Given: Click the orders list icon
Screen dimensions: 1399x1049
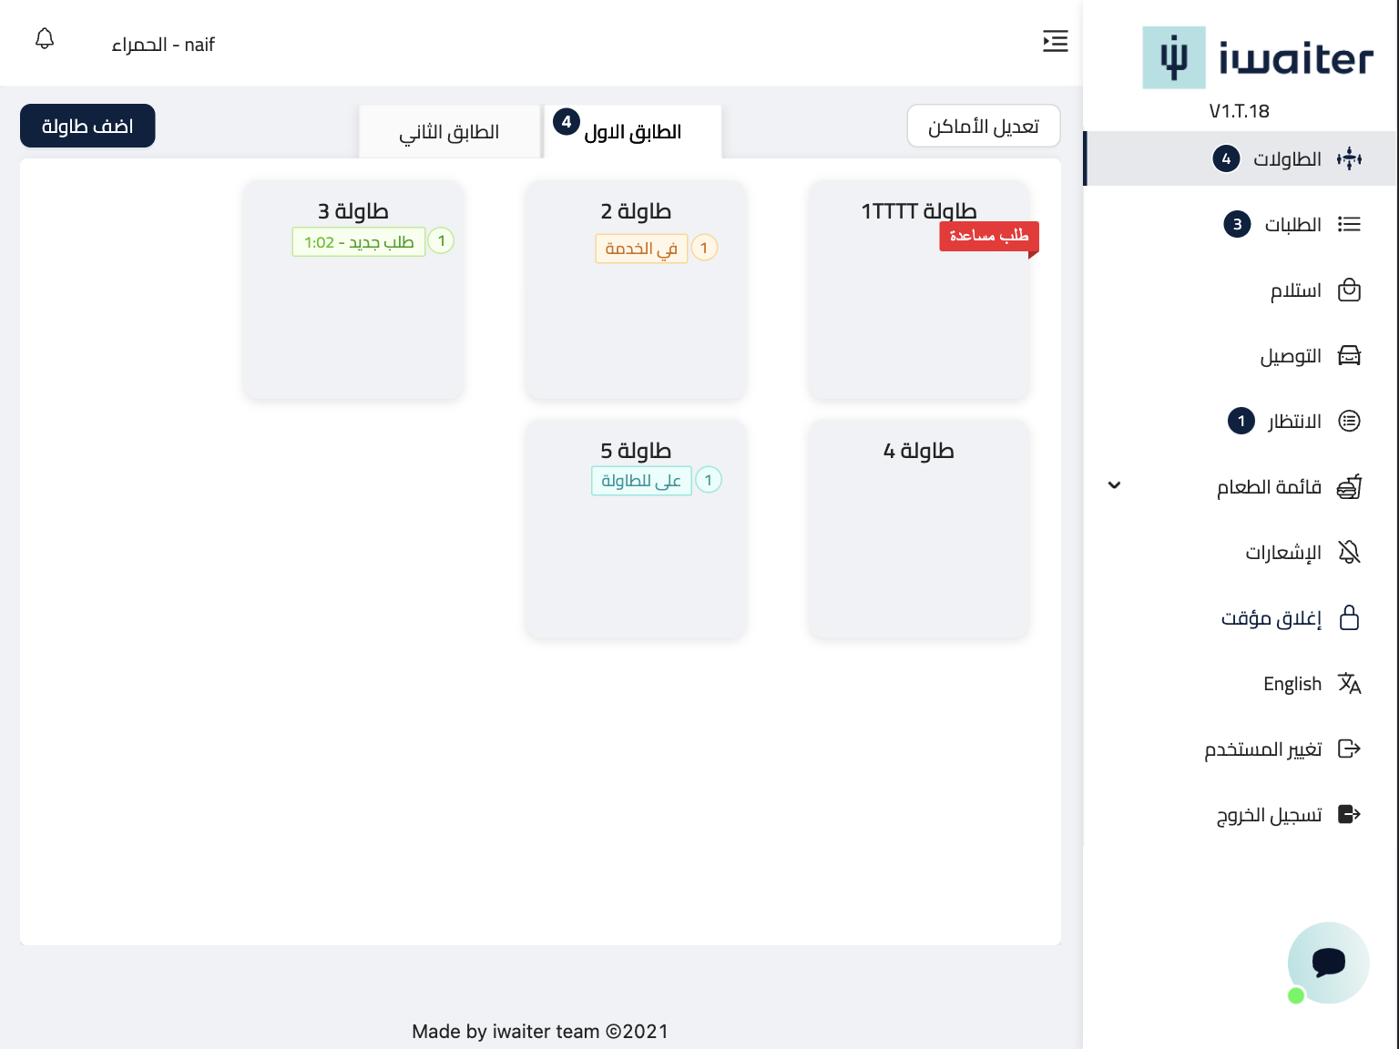Looking at the screenshot, I should 1349,224.
